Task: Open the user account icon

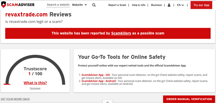Action: (169, 5)
